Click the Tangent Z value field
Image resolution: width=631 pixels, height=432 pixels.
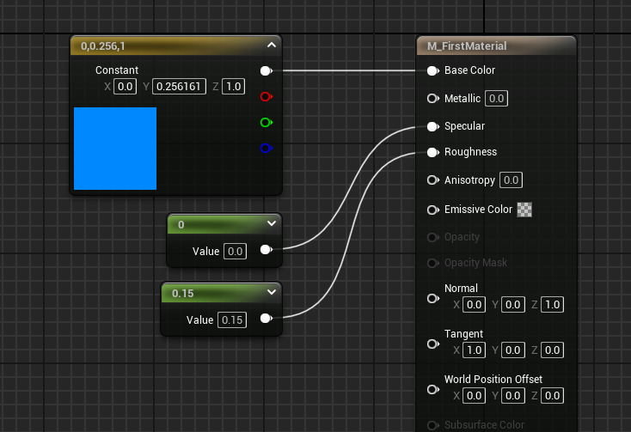pyautogui.click(x=552, y=350)
